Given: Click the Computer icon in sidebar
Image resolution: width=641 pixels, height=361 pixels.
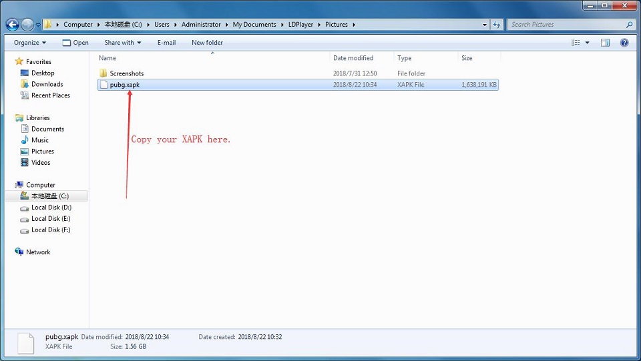Looking at the screenshot, I should 19,185.
